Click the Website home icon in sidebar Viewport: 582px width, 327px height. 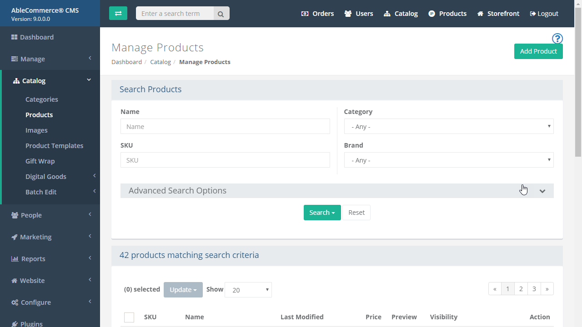[x=14, y=281]
